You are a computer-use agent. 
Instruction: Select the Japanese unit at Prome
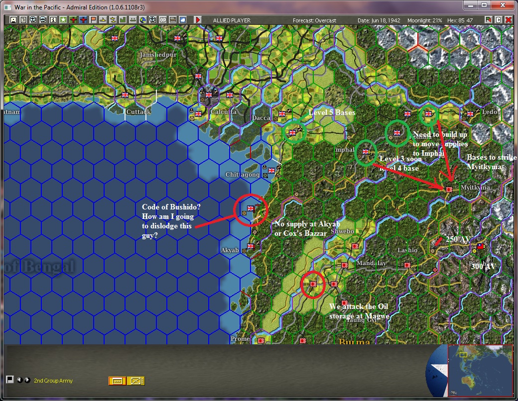[261, 341]
